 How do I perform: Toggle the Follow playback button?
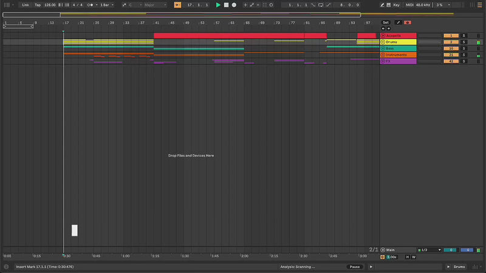click(x=177, y=5)
